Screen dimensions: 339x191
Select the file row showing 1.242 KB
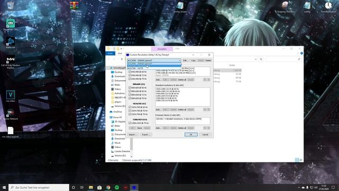pyautogui.click(x=227, y=71)
